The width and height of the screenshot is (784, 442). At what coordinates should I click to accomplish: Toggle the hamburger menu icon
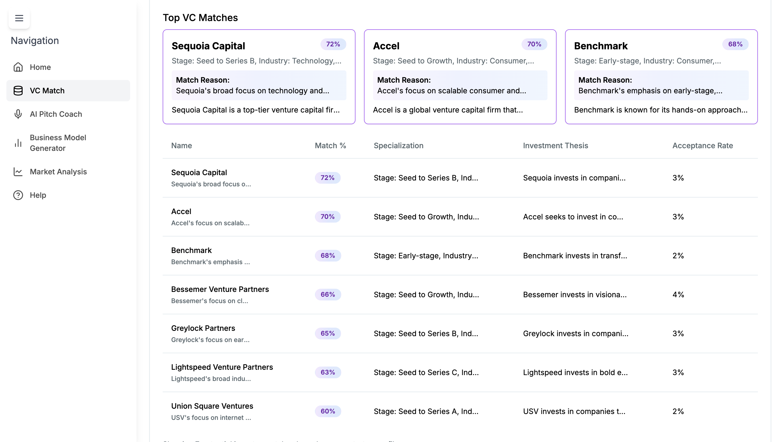click(19, 18)
